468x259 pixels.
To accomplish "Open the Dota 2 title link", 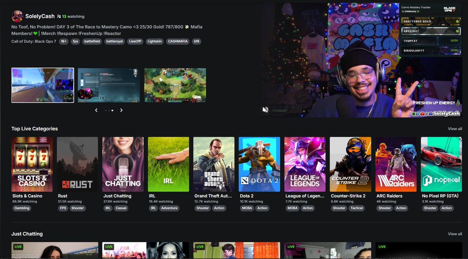I will pos(246,196).
